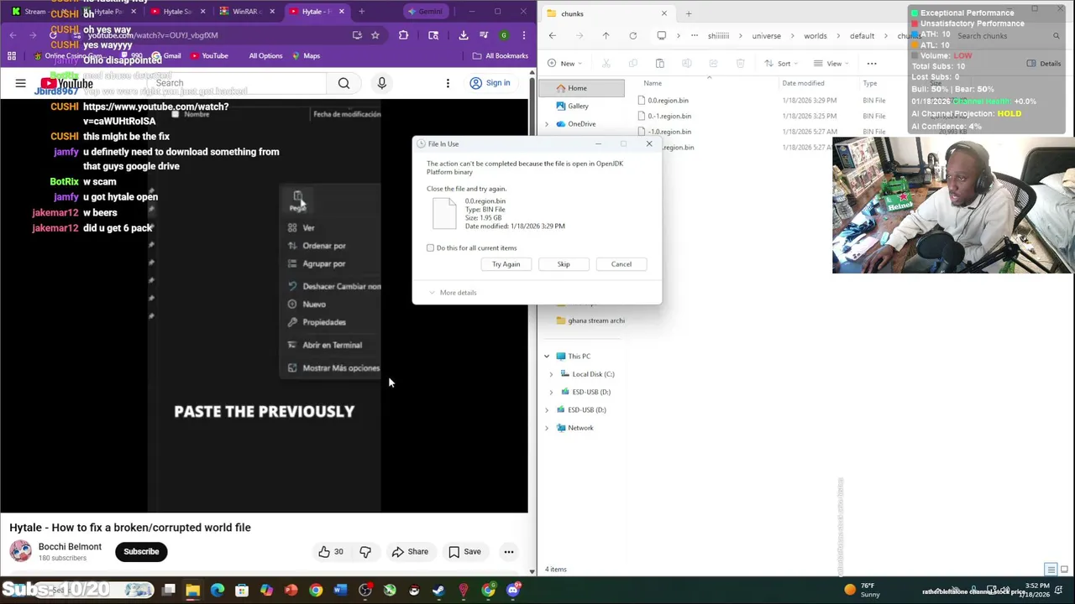Open YouTube settings three-dot menu
This screenshot has width=1075, height=604.
(x=448, y=83)
